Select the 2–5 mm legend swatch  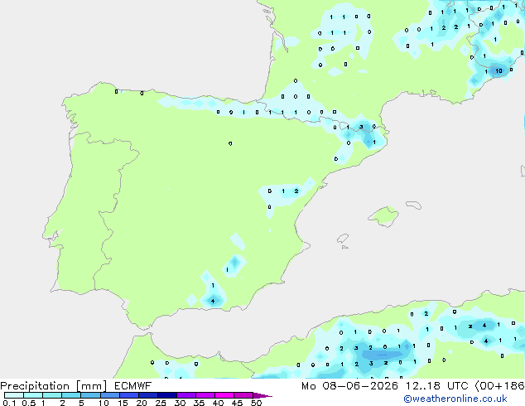pos(71,395)
